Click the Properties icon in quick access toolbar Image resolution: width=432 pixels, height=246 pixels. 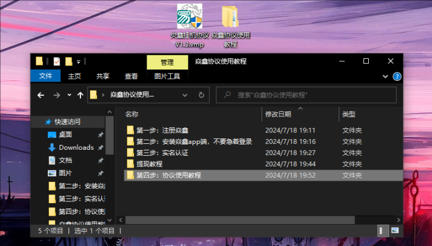pos(57,61)
